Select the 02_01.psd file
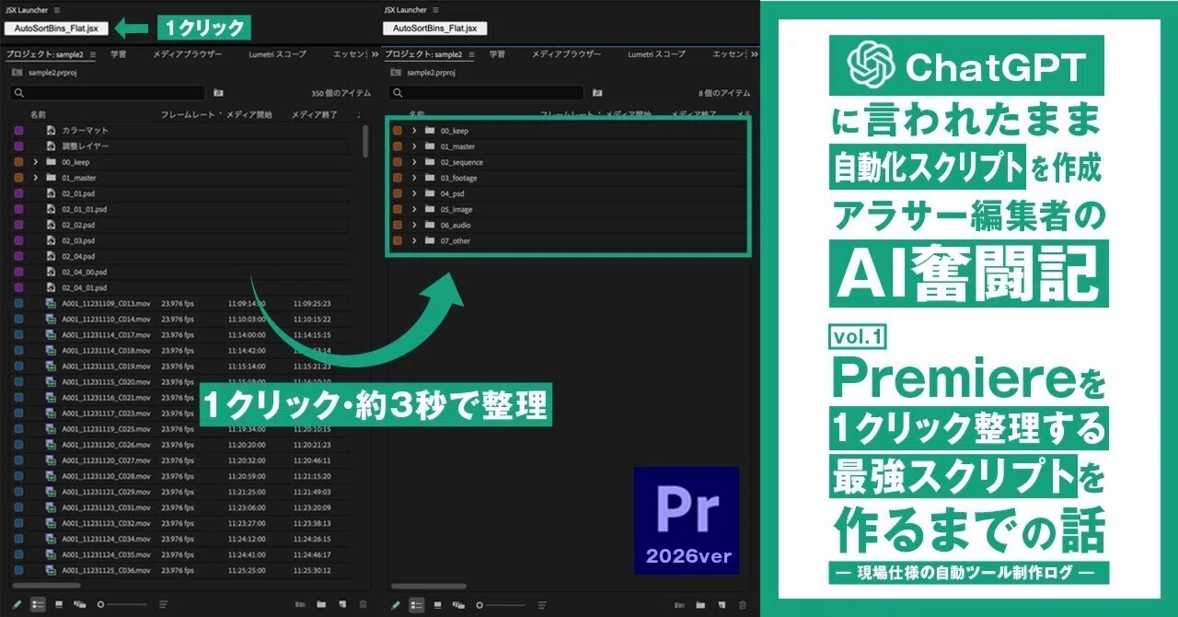The height and width of the screenshot is (617, 1178). click(x=78, y=193)
